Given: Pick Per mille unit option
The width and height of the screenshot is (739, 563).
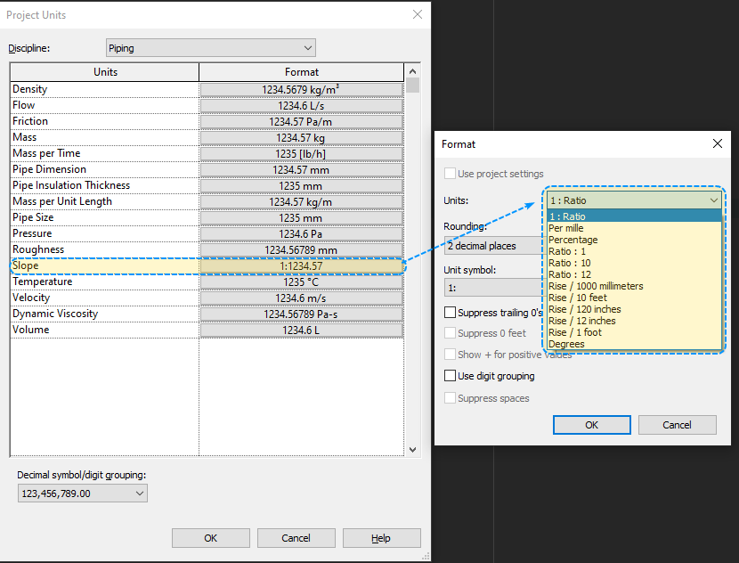Looking at the screenshot, I should (566, 228).
